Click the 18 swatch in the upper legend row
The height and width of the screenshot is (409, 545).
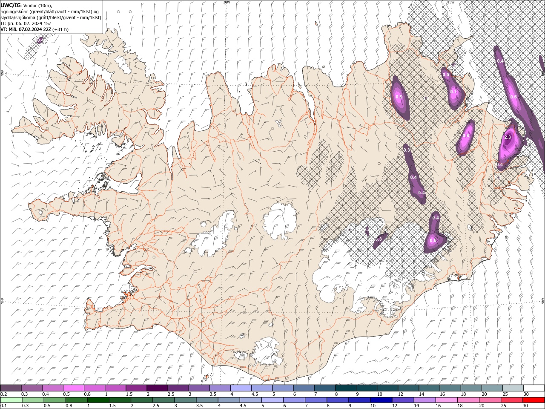coord(471,388)
